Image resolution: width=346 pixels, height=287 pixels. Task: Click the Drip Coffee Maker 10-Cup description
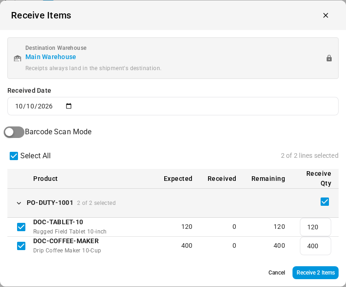(67, 251)
